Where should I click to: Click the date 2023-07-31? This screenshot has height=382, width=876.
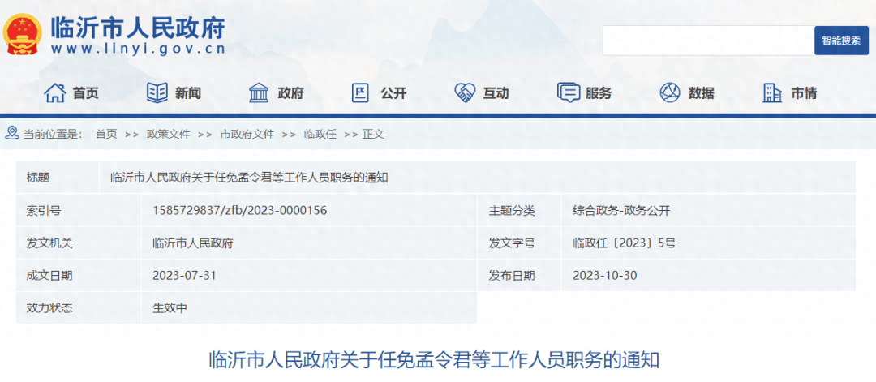click(184, 275)
